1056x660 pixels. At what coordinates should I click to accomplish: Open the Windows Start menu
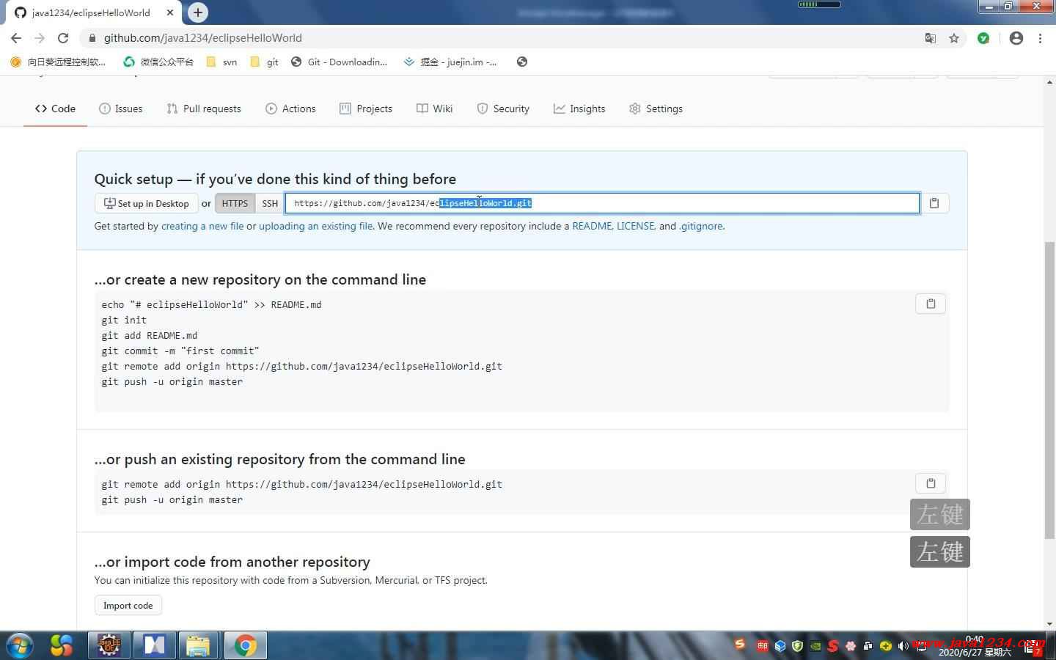pos(20,645)
